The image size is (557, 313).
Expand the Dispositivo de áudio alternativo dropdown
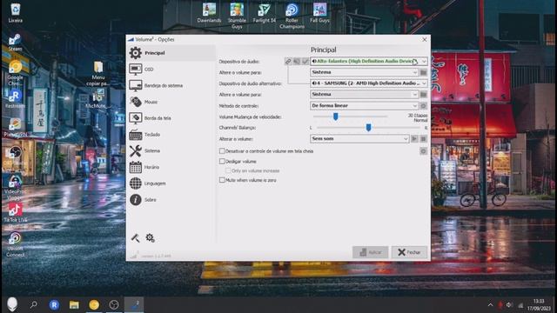[x=424, y=83]
